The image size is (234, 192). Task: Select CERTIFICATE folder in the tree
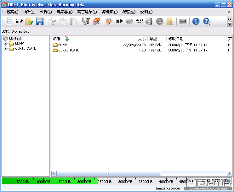coord(26,48)
